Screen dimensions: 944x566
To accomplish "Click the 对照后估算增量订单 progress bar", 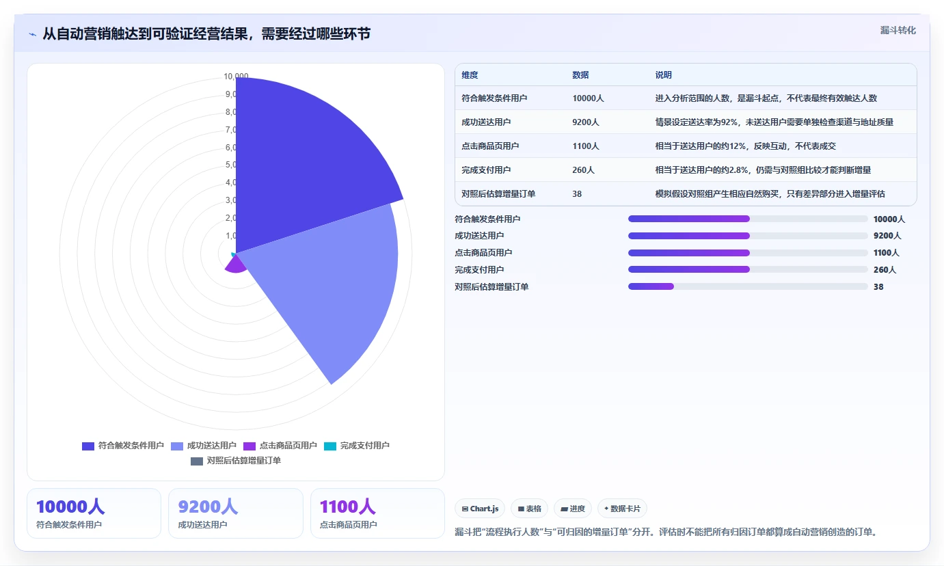I will point(748,286).
